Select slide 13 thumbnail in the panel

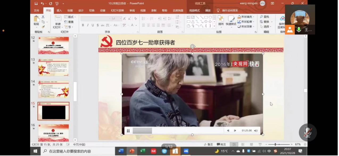(x=53, y=67)
